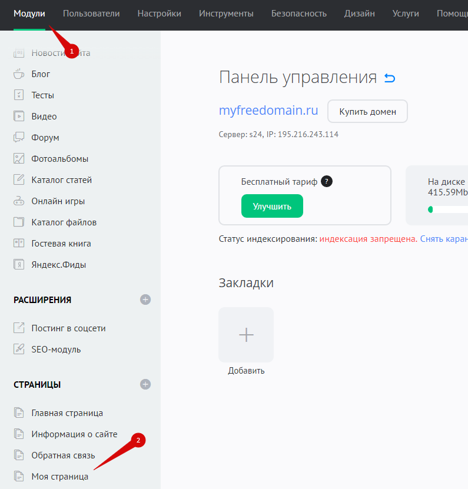The image size is (468, 489).
Task: Expand СТРАНИЦЫ section with plus button
Action: [x=145, y=384]
